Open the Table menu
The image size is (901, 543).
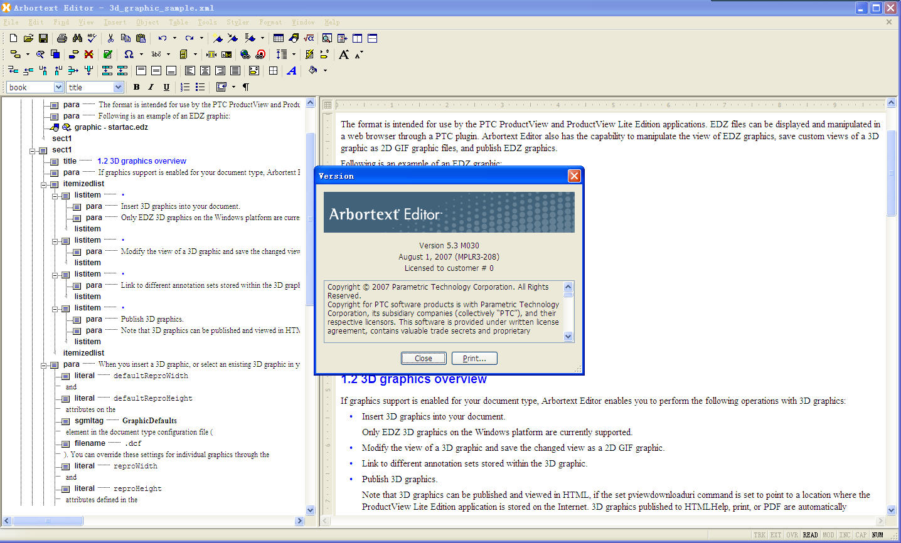tap(178, 22)
